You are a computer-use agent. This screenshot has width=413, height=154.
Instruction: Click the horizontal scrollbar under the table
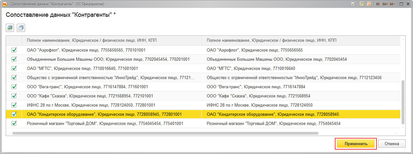pos(165,133)
